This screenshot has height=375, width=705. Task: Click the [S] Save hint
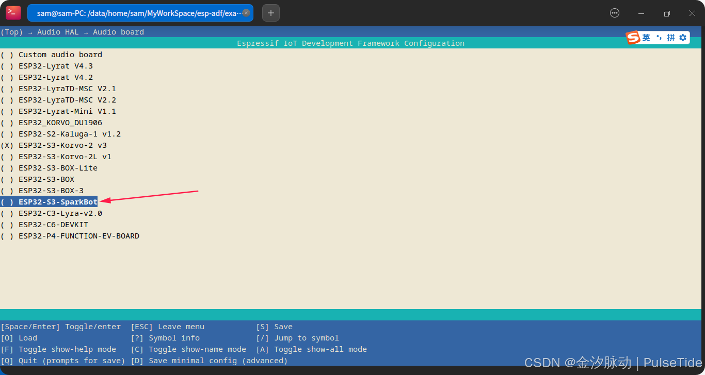[x=274, y=327]
